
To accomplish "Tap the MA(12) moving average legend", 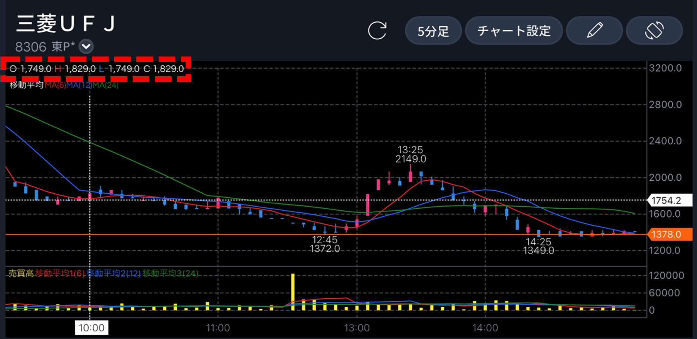I will pos(79,85).
